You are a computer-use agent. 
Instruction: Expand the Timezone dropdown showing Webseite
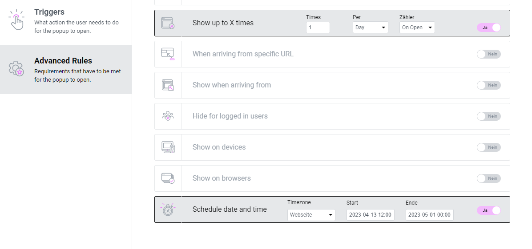click(x=311, y=215)
